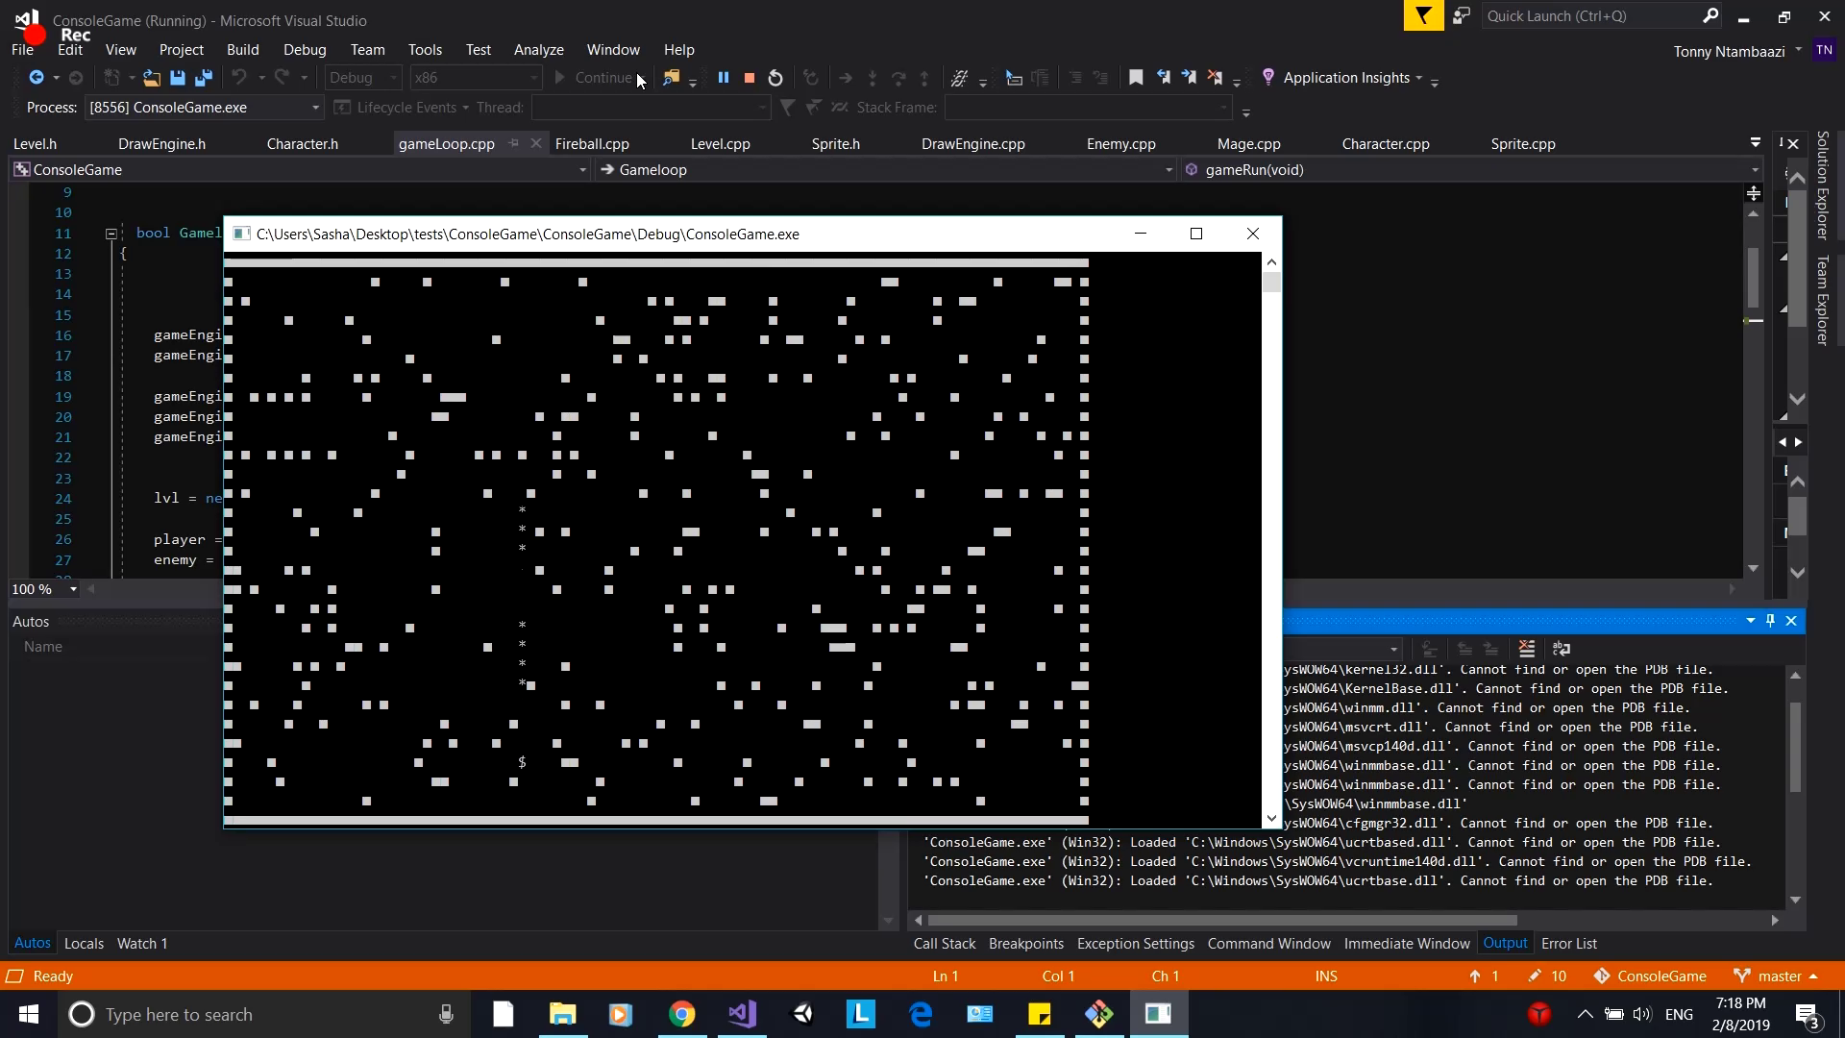Change the editor zoom from 100%

coord(43,589)
